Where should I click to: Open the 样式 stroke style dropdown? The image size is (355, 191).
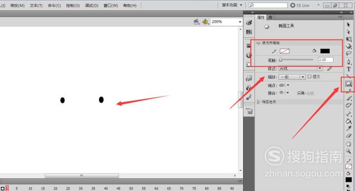[301, 68]
